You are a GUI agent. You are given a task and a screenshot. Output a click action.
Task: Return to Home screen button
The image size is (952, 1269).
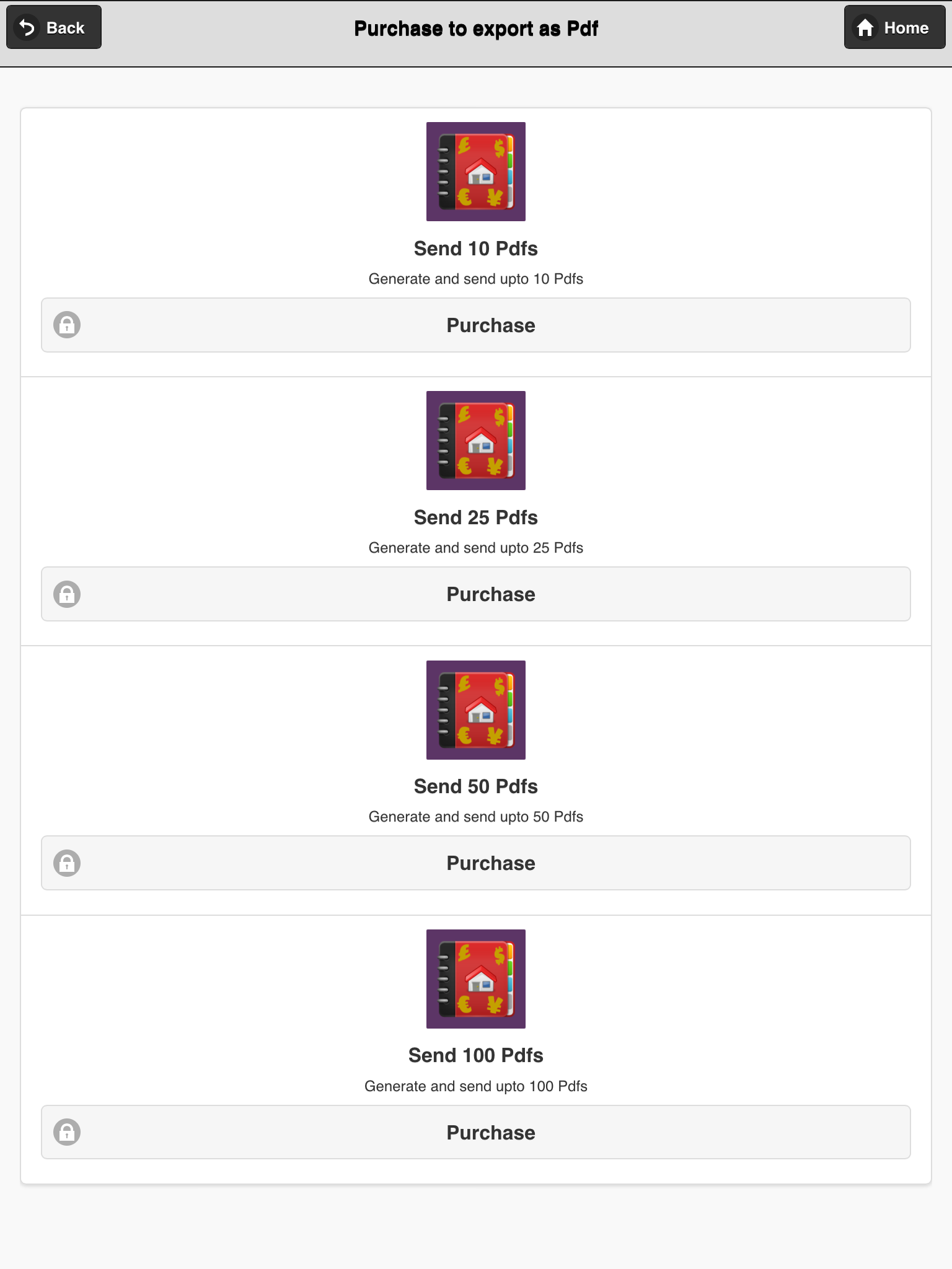pyautogui.click(x=894, y=27)
